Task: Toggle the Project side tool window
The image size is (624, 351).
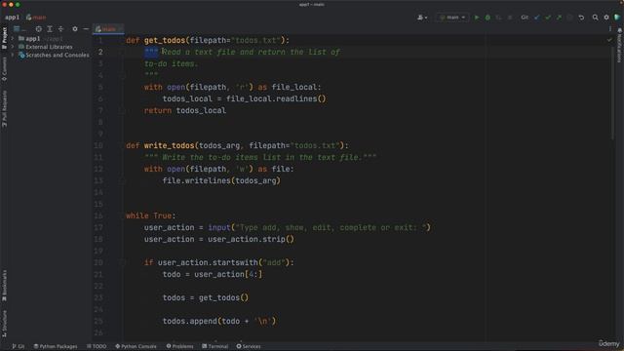Action: 4,39
